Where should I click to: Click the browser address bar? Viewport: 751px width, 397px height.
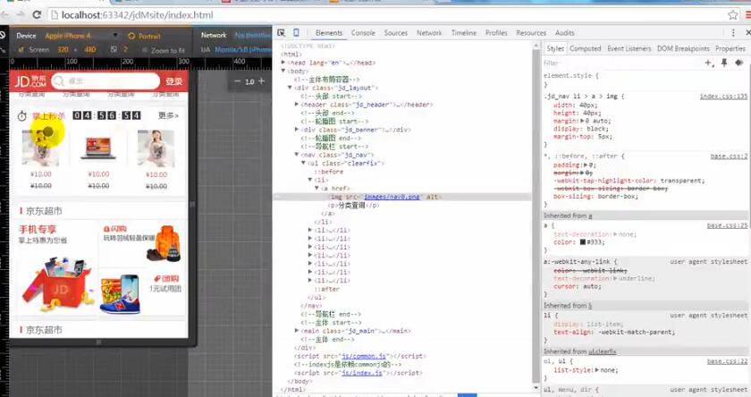(386, 15)
